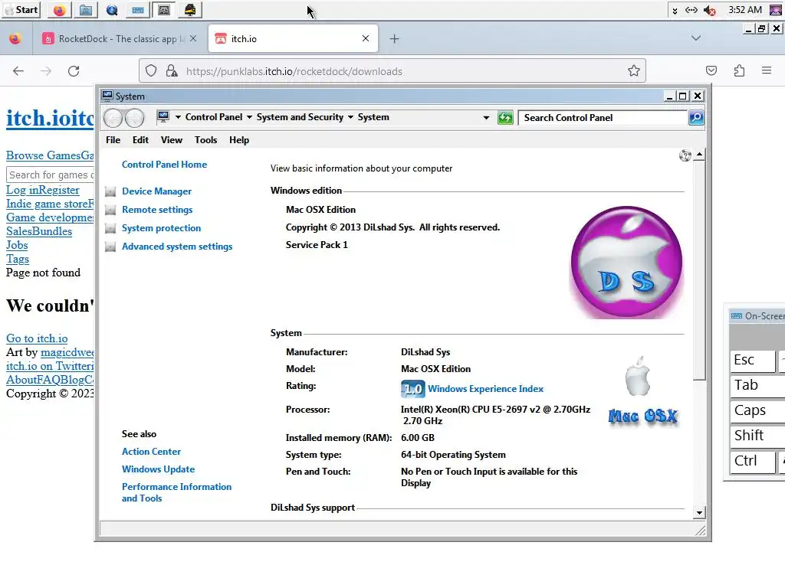The height and width of the screenshot is (588, 785).
Task: Open the address bar history dropdown
Action: (x=486, y=118)
